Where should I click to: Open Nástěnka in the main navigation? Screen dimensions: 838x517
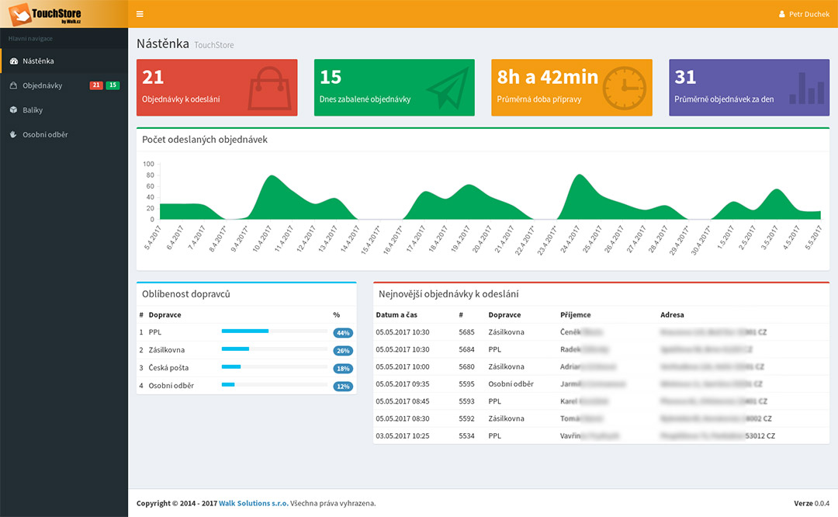point(64,61)
